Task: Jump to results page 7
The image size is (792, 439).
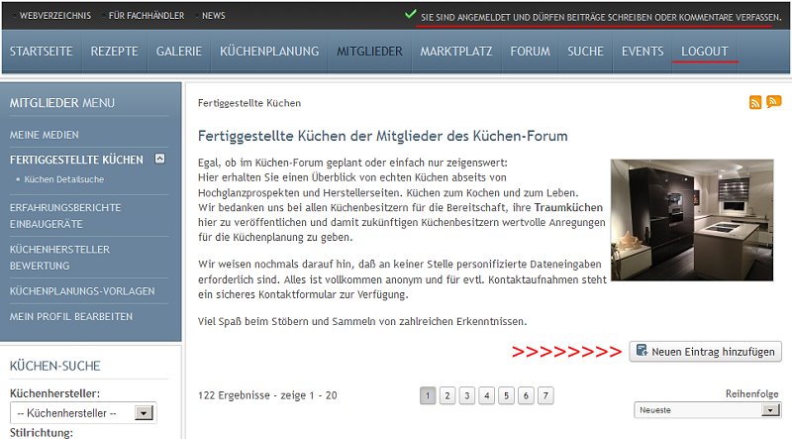Action: [x=545, y=395]
